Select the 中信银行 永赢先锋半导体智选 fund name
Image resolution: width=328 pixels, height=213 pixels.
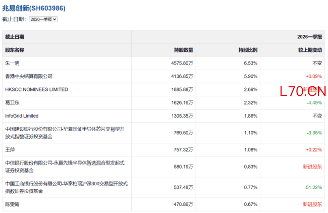coord(65,167)
